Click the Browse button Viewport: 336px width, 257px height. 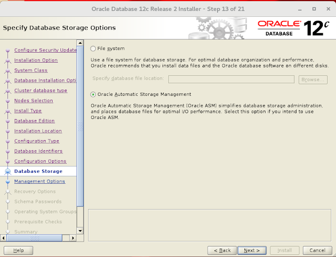(x=313, y=80)
